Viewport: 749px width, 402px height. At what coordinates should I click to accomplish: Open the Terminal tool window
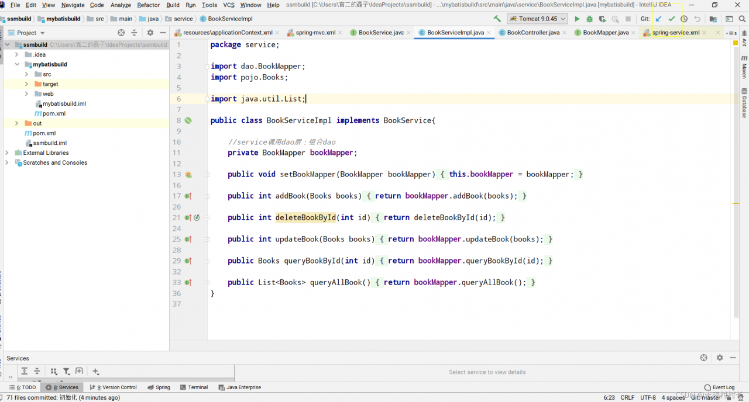pyautogui.click(x=194, y=387)
